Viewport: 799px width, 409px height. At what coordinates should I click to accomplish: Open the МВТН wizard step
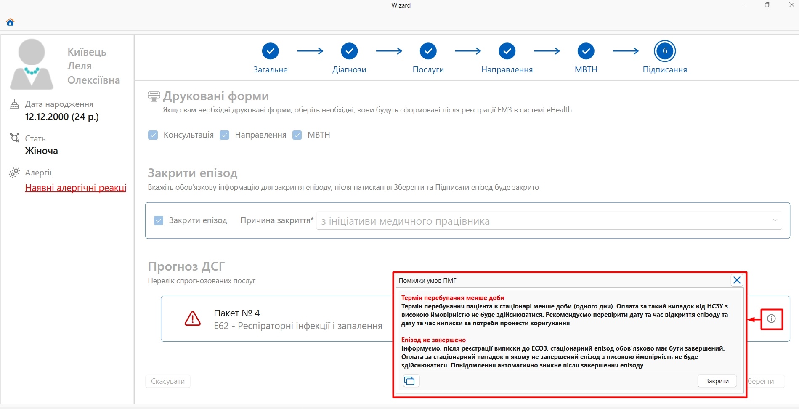click(x=586, y=51)
